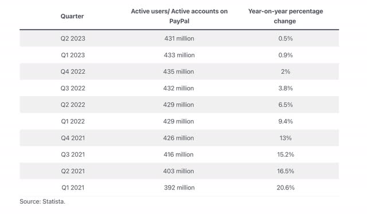Select the 435 million value
Viewport: 367px width, 214px height.
[x=178, y=72]
